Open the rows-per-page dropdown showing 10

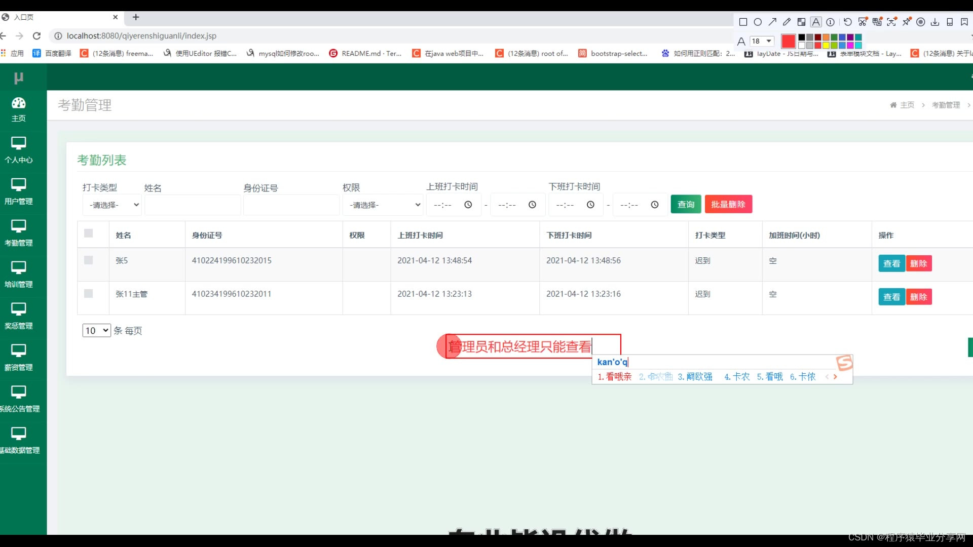click(x=96, y=331)
